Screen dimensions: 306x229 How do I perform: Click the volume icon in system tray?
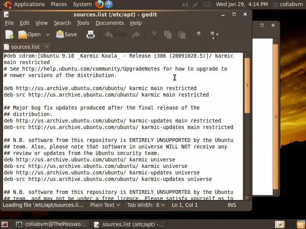click(x=185, y=5)
